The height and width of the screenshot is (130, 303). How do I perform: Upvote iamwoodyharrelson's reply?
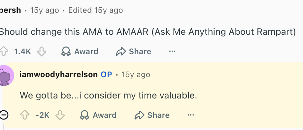25,115
